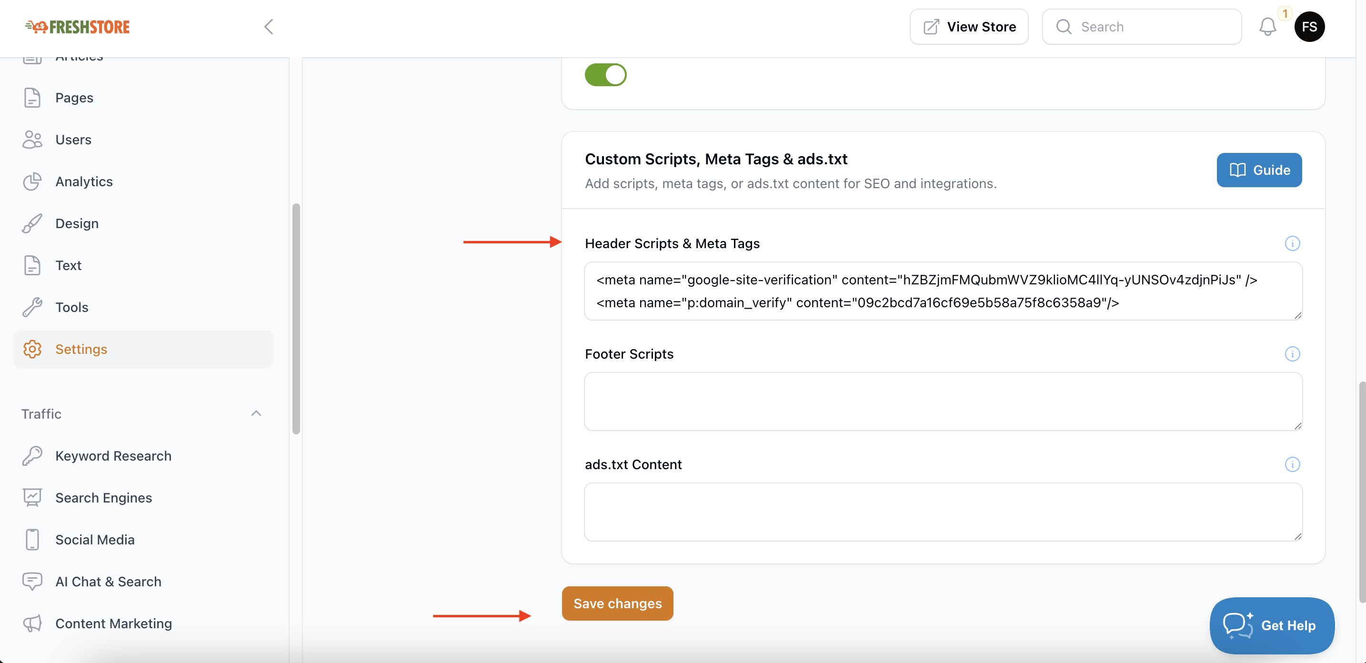This screenshot has width=1366, height=663.
Task: Click info icon beside Header Scripts & Meta Tags
Action: coord(1292,243)
